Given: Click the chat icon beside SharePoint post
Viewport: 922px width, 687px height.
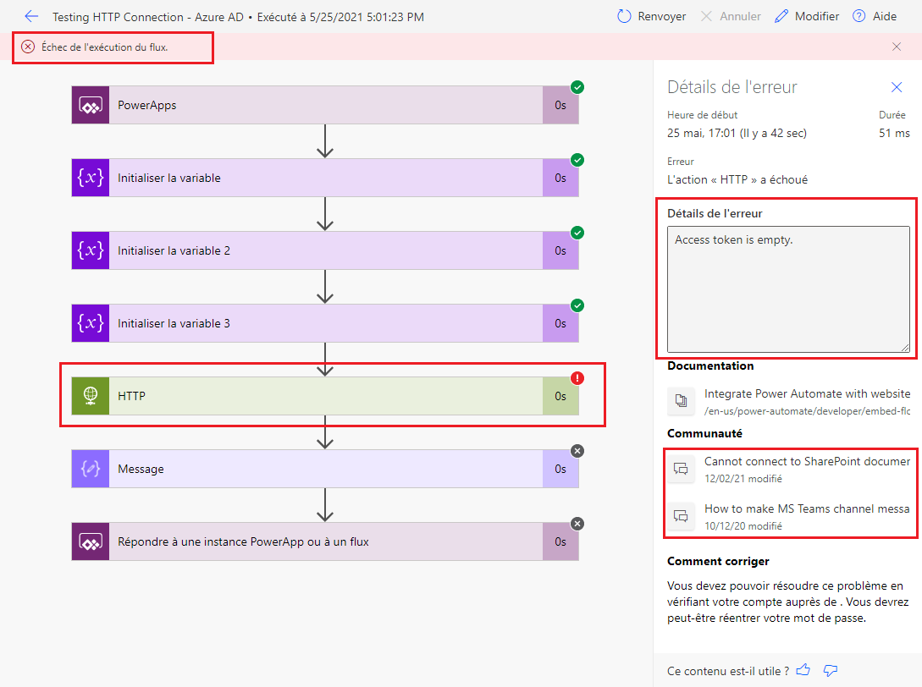Looking at the screenshot, I should tap(681, 469).
